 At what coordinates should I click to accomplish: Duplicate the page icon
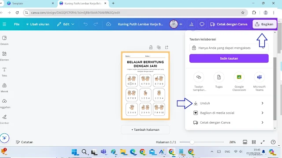tap(159, 47)
